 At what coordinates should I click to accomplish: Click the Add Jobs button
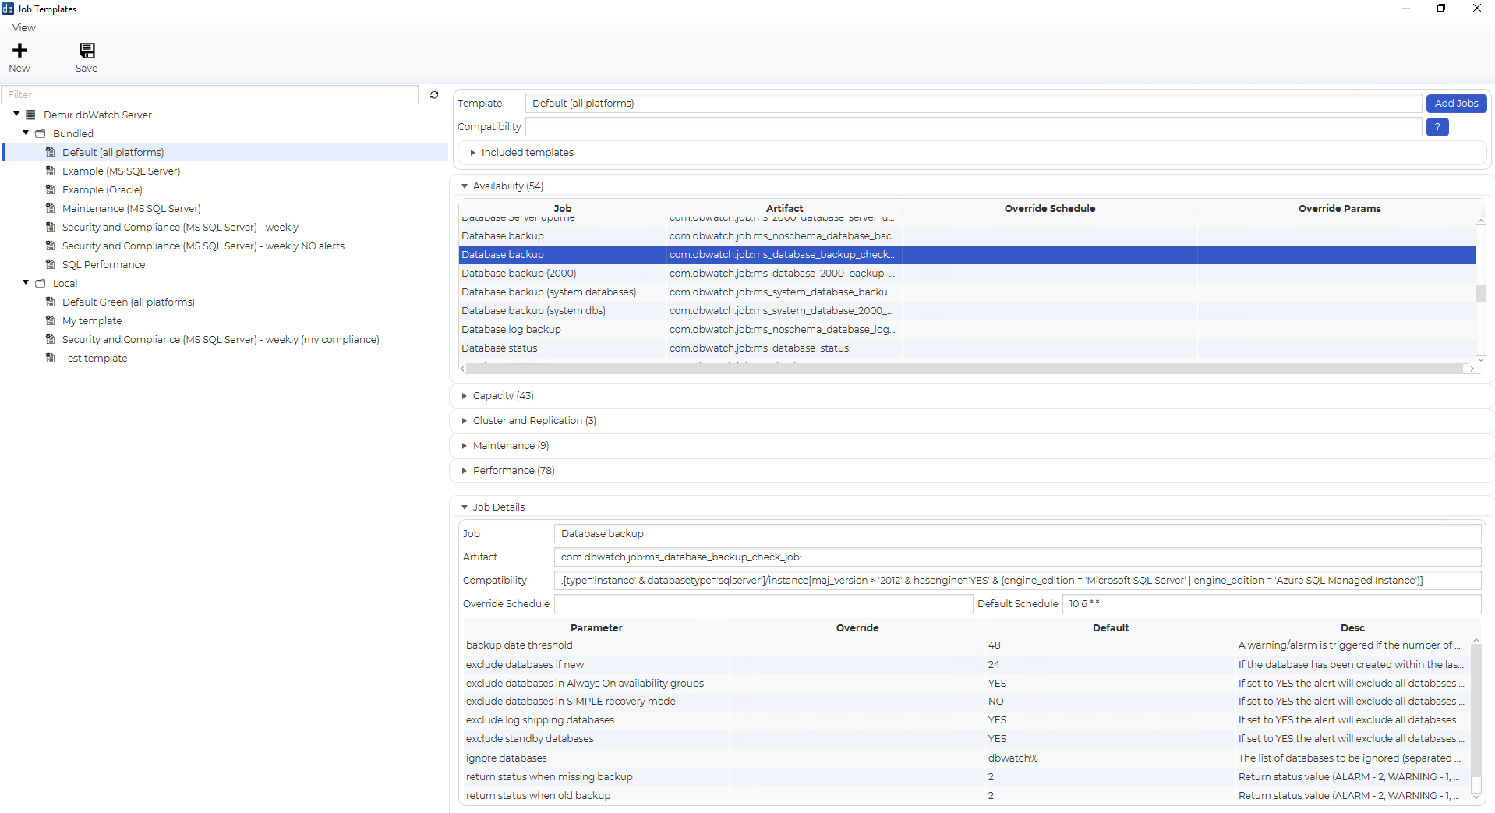pyautogui.click(x=1455, y=104)
